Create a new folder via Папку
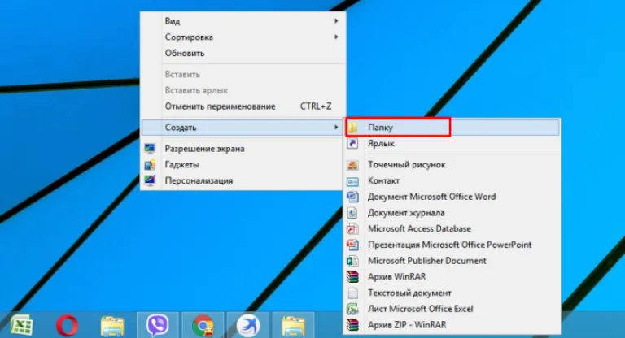 (x=452, y=128)
